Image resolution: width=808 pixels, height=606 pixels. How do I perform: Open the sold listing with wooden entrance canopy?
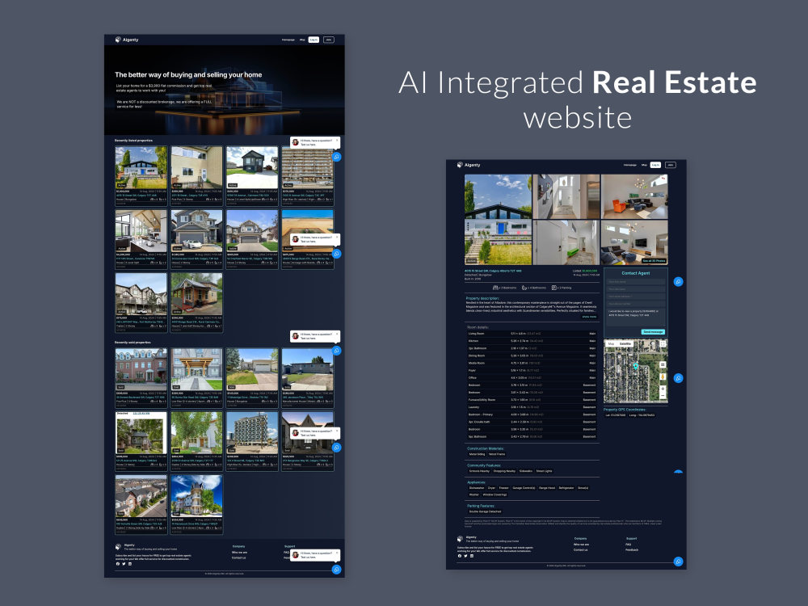196,369
